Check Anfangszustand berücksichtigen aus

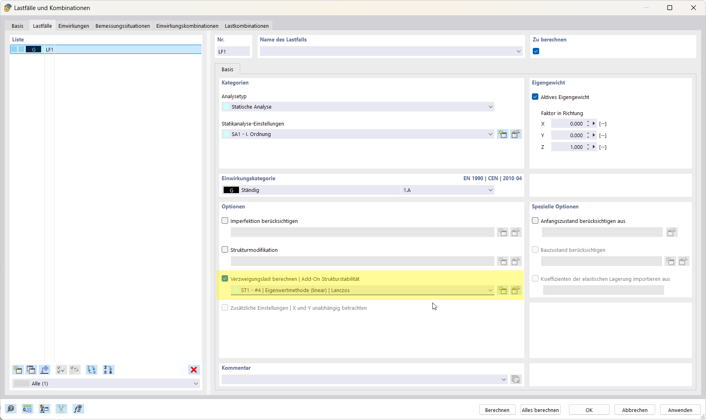pyautogui.click(x=535, y=221)
